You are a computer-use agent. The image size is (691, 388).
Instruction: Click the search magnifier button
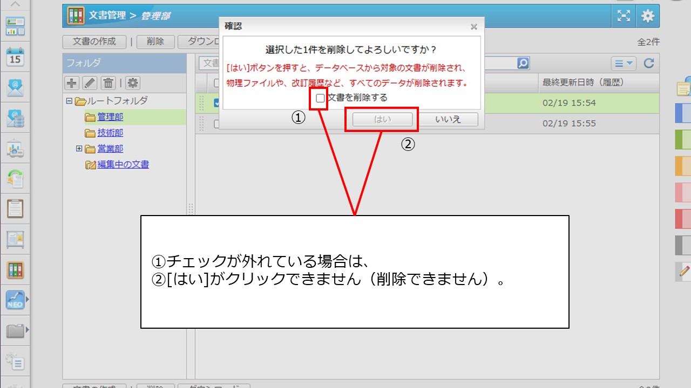point(523,63)
